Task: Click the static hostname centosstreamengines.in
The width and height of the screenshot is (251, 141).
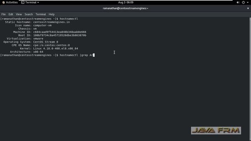Action: [51, 22]
